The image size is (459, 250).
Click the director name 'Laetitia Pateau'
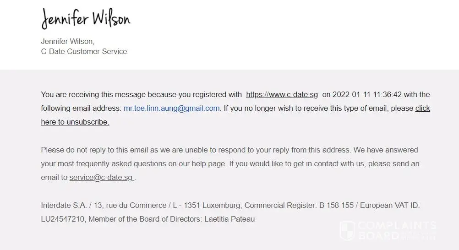(229, 219)
